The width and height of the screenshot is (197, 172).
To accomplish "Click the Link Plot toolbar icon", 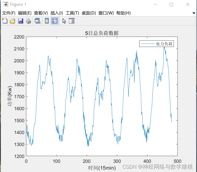I will [x=37, y=21].
